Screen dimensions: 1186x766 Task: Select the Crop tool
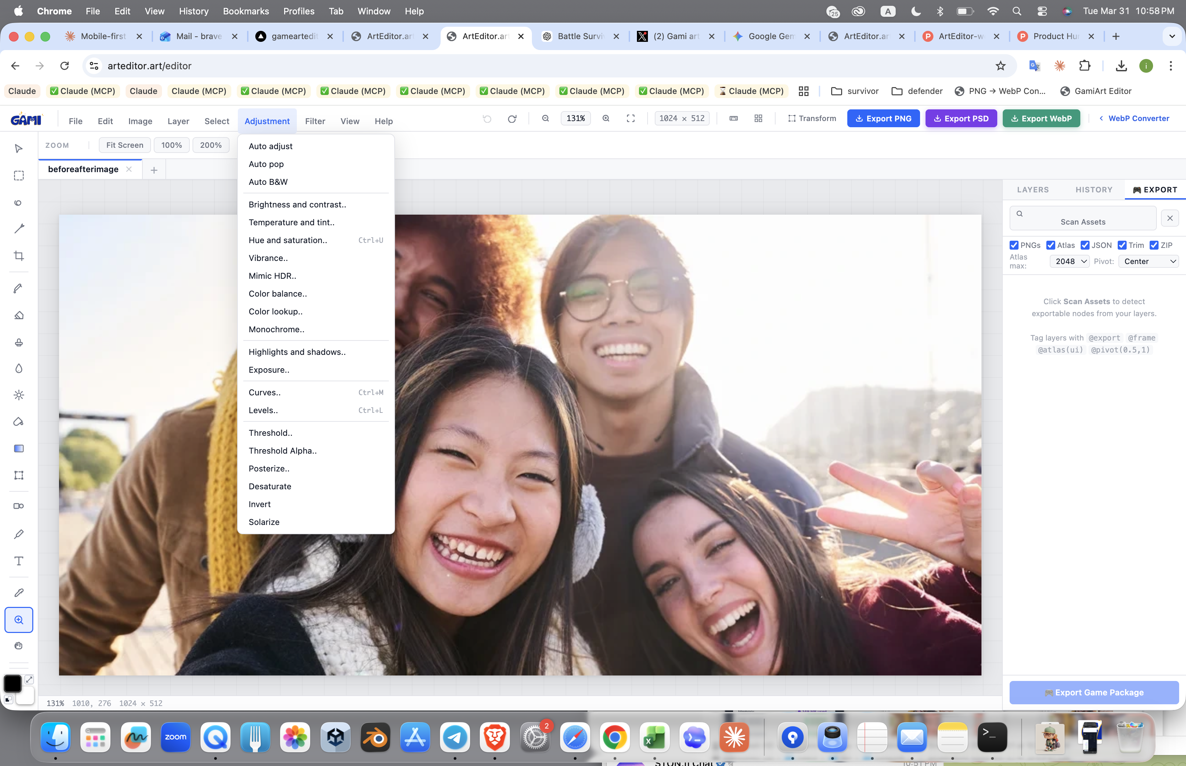[19, 256]
